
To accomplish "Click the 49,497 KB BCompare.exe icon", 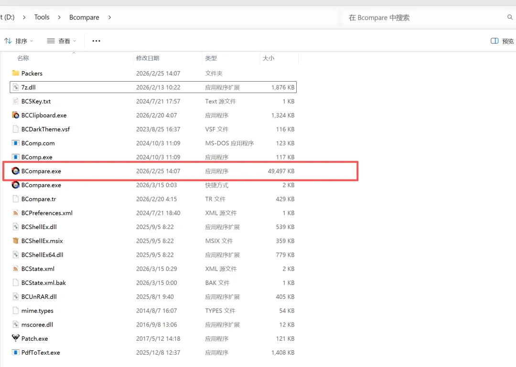I will coord(15,171).
